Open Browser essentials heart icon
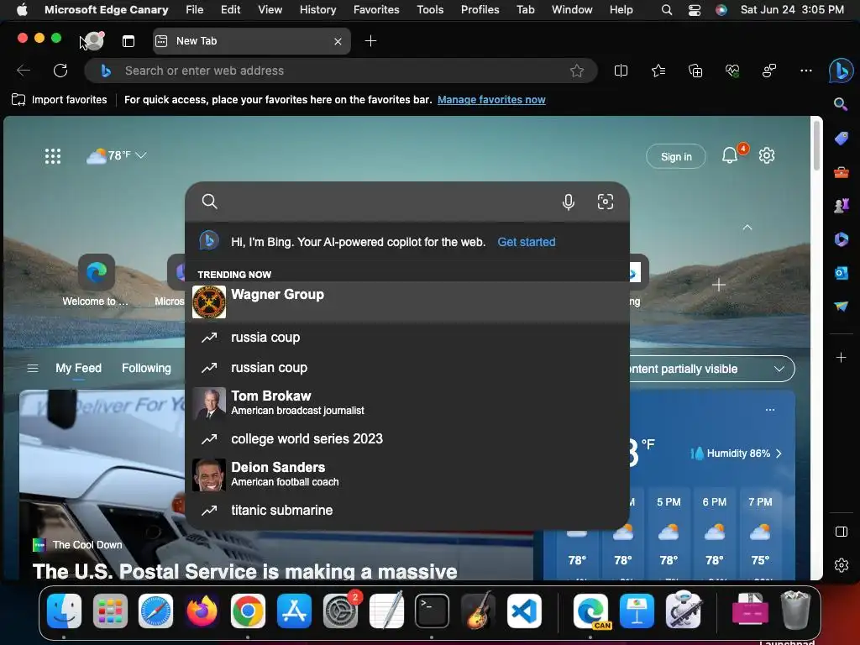 (732, 71)
